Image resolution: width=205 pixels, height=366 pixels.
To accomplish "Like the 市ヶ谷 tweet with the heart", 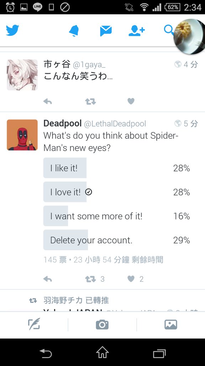I will (131, 101).
